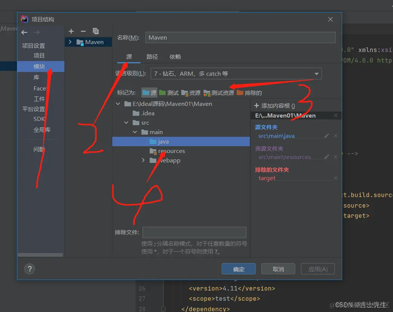Focus the 排除文件 input field
Viewport: 393px width, 312px height.
tap(194, 232)
